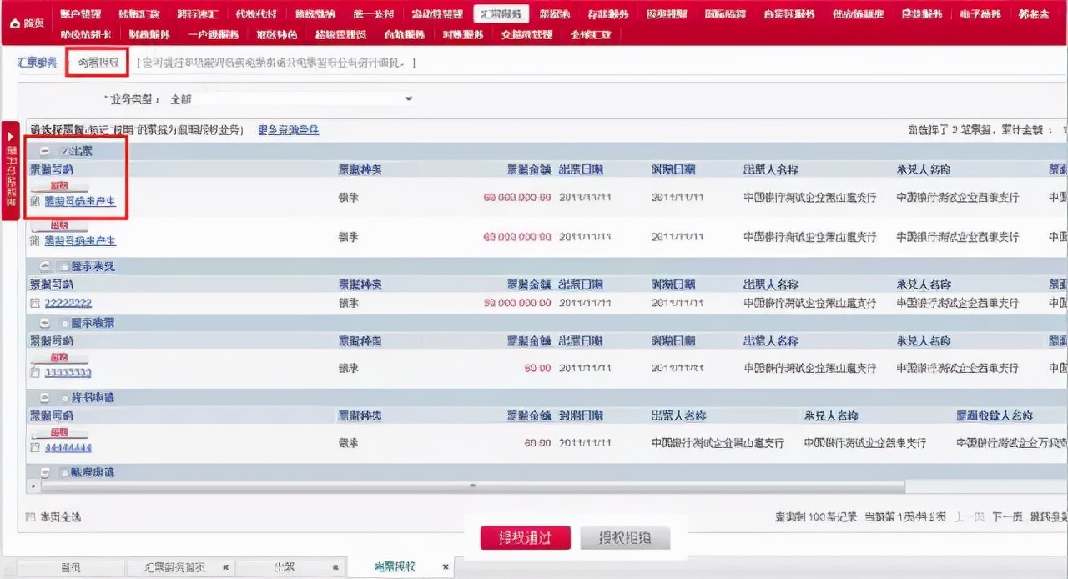This screenshot has height=579, width=1068.
Task: Check the 本页全选 checkbox
Action: coord(28,516)
